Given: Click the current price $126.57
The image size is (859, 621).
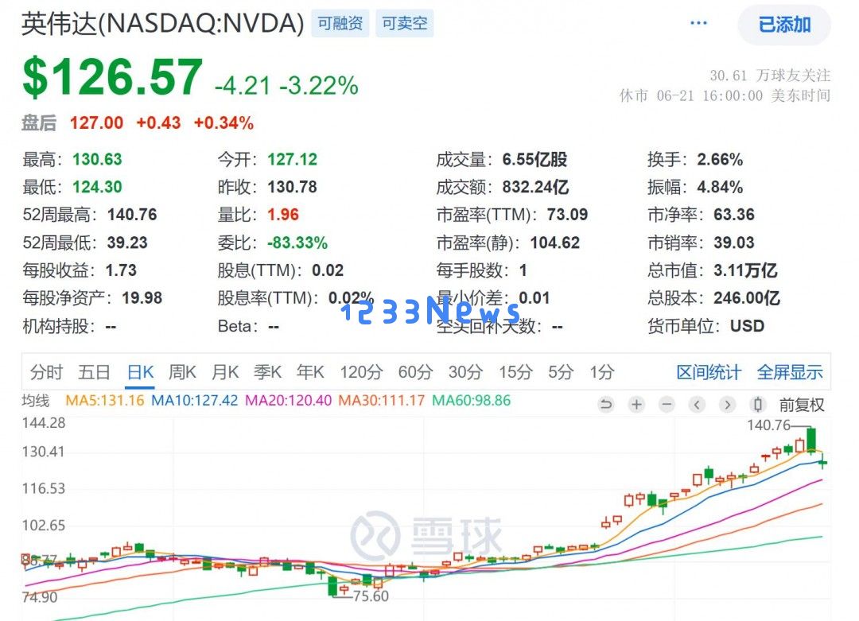Looking at the screenshot, I should click(112, 76).
